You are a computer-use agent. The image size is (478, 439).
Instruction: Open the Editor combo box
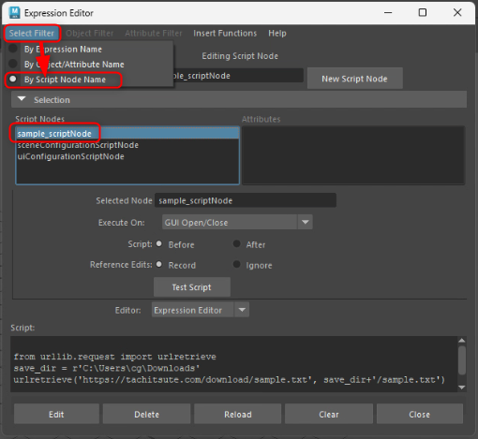point(201,310)
